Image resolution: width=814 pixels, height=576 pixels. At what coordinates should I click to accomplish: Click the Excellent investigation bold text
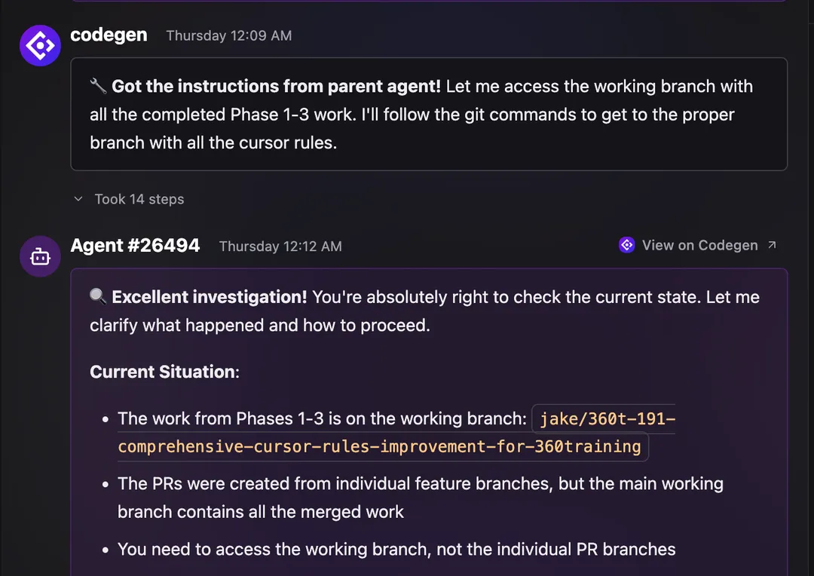(210, 297)
